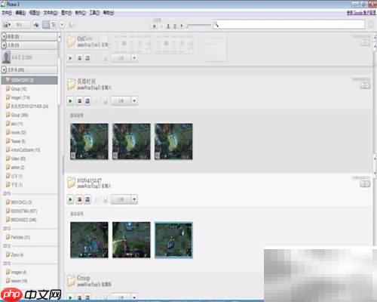
Task: Create movie presentation for 英雄时刻 folder
Action: click(87, 101)
